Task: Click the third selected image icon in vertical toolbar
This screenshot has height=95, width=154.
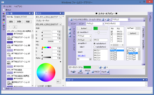Action: (70, 36)
